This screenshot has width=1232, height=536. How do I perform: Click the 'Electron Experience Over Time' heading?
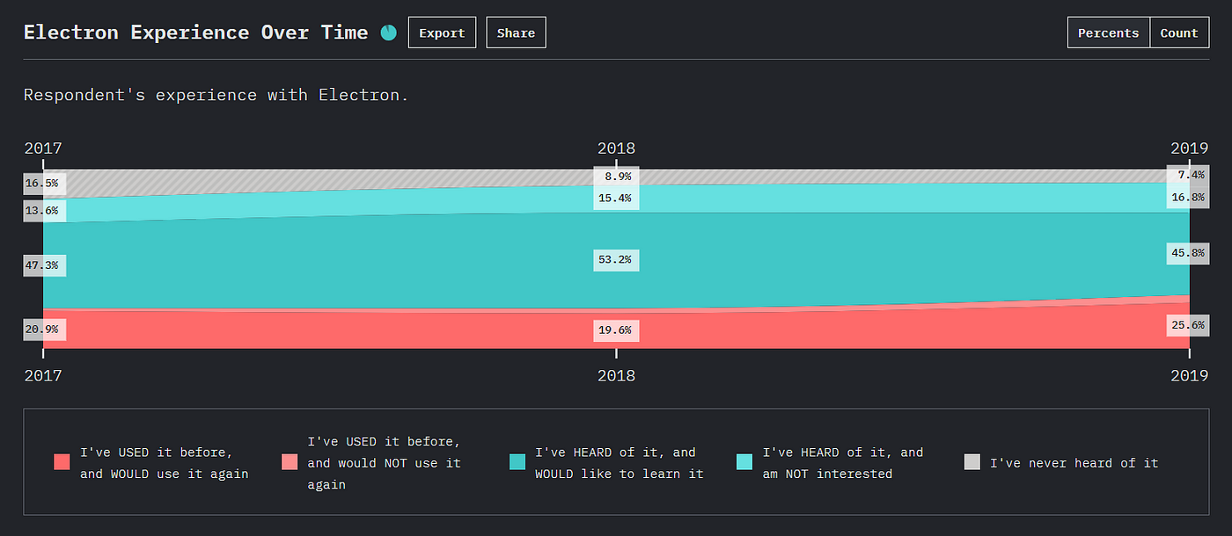[x=195, y=33]
